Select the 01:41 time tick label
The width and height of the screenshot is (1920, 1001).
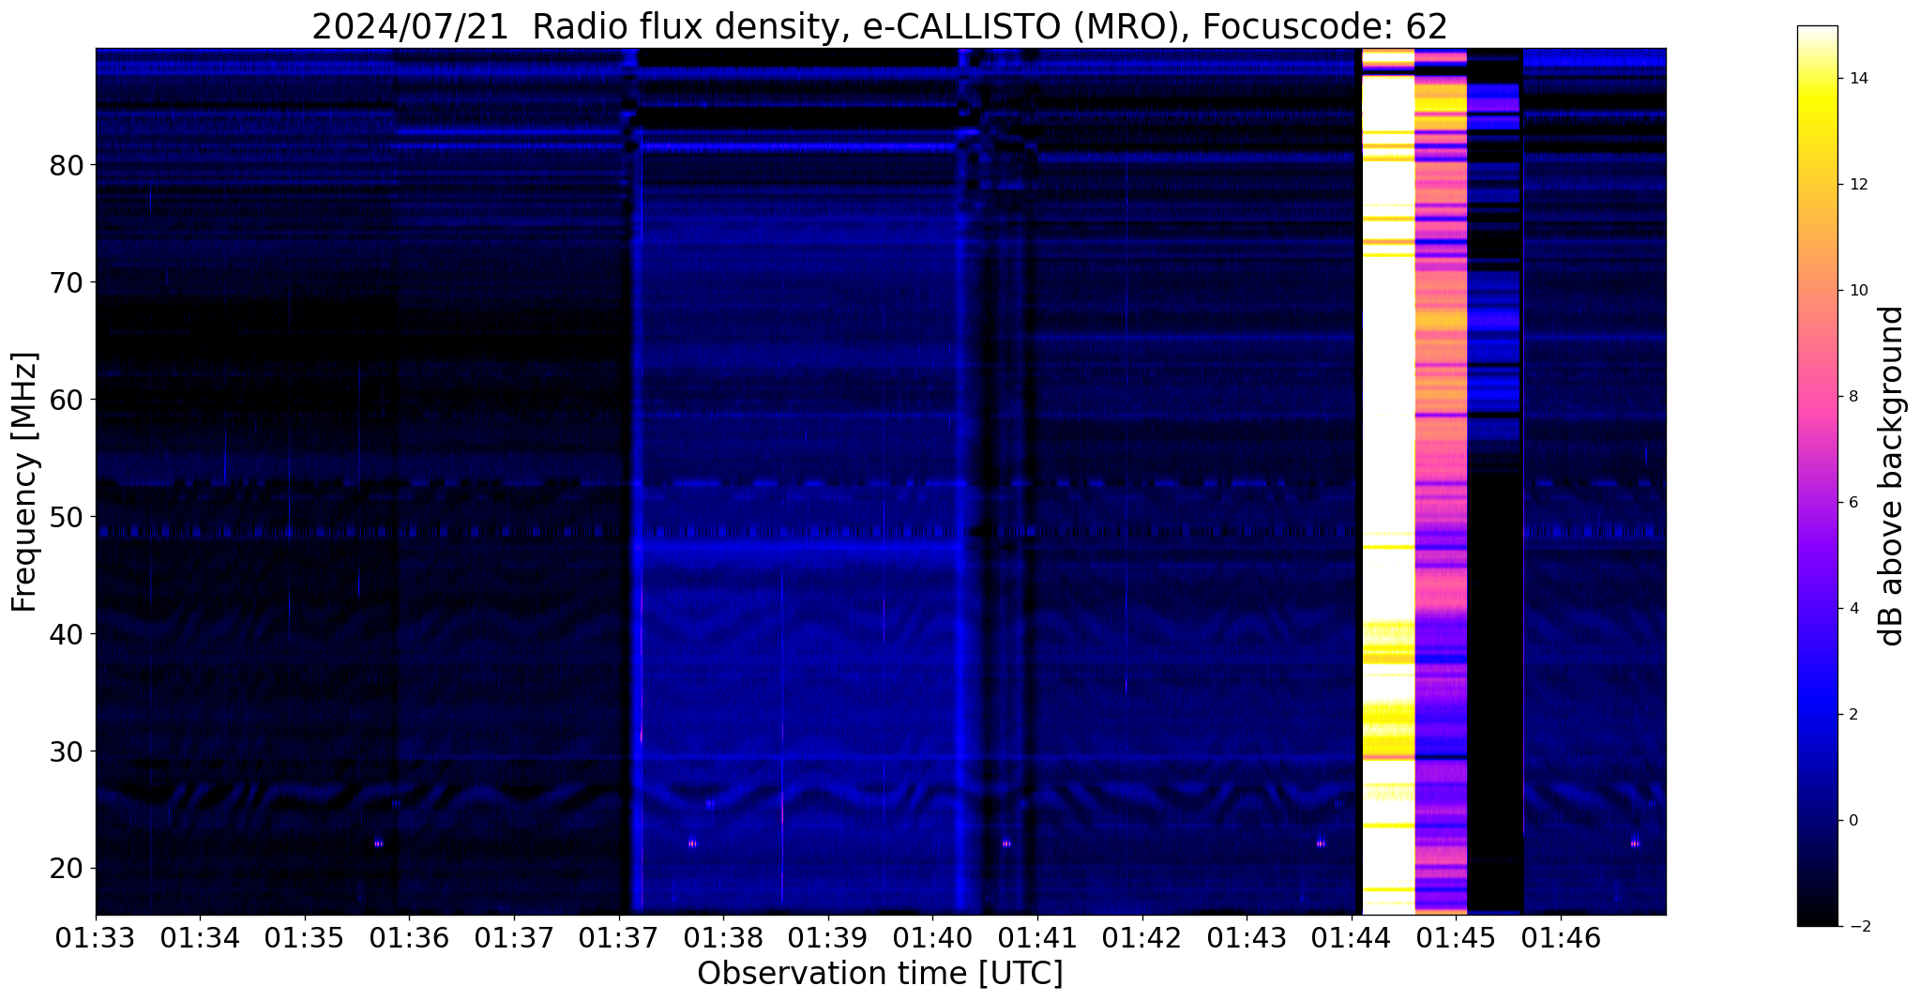(x=1036, y=937)
